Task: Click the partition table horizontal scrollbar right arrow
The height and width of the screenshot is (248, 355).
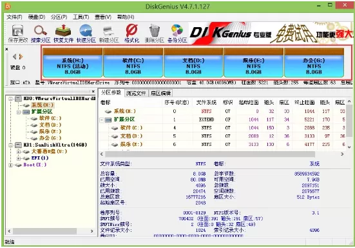Action: (x=342, y=154)
